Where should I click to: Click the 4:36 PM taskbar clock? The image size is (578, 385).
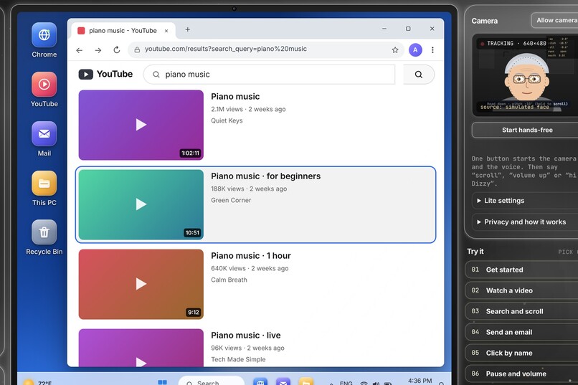tap(420, 381)
